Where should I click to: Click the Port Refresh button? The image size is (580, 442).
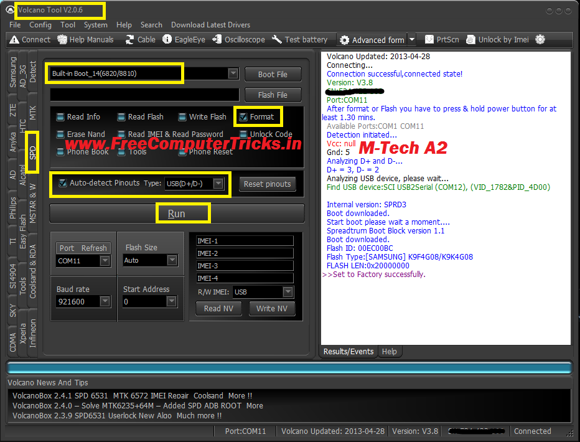(x=83, y=248)
